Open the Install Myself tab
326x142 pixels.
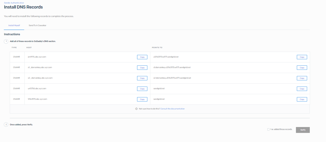tap(14, 26)
